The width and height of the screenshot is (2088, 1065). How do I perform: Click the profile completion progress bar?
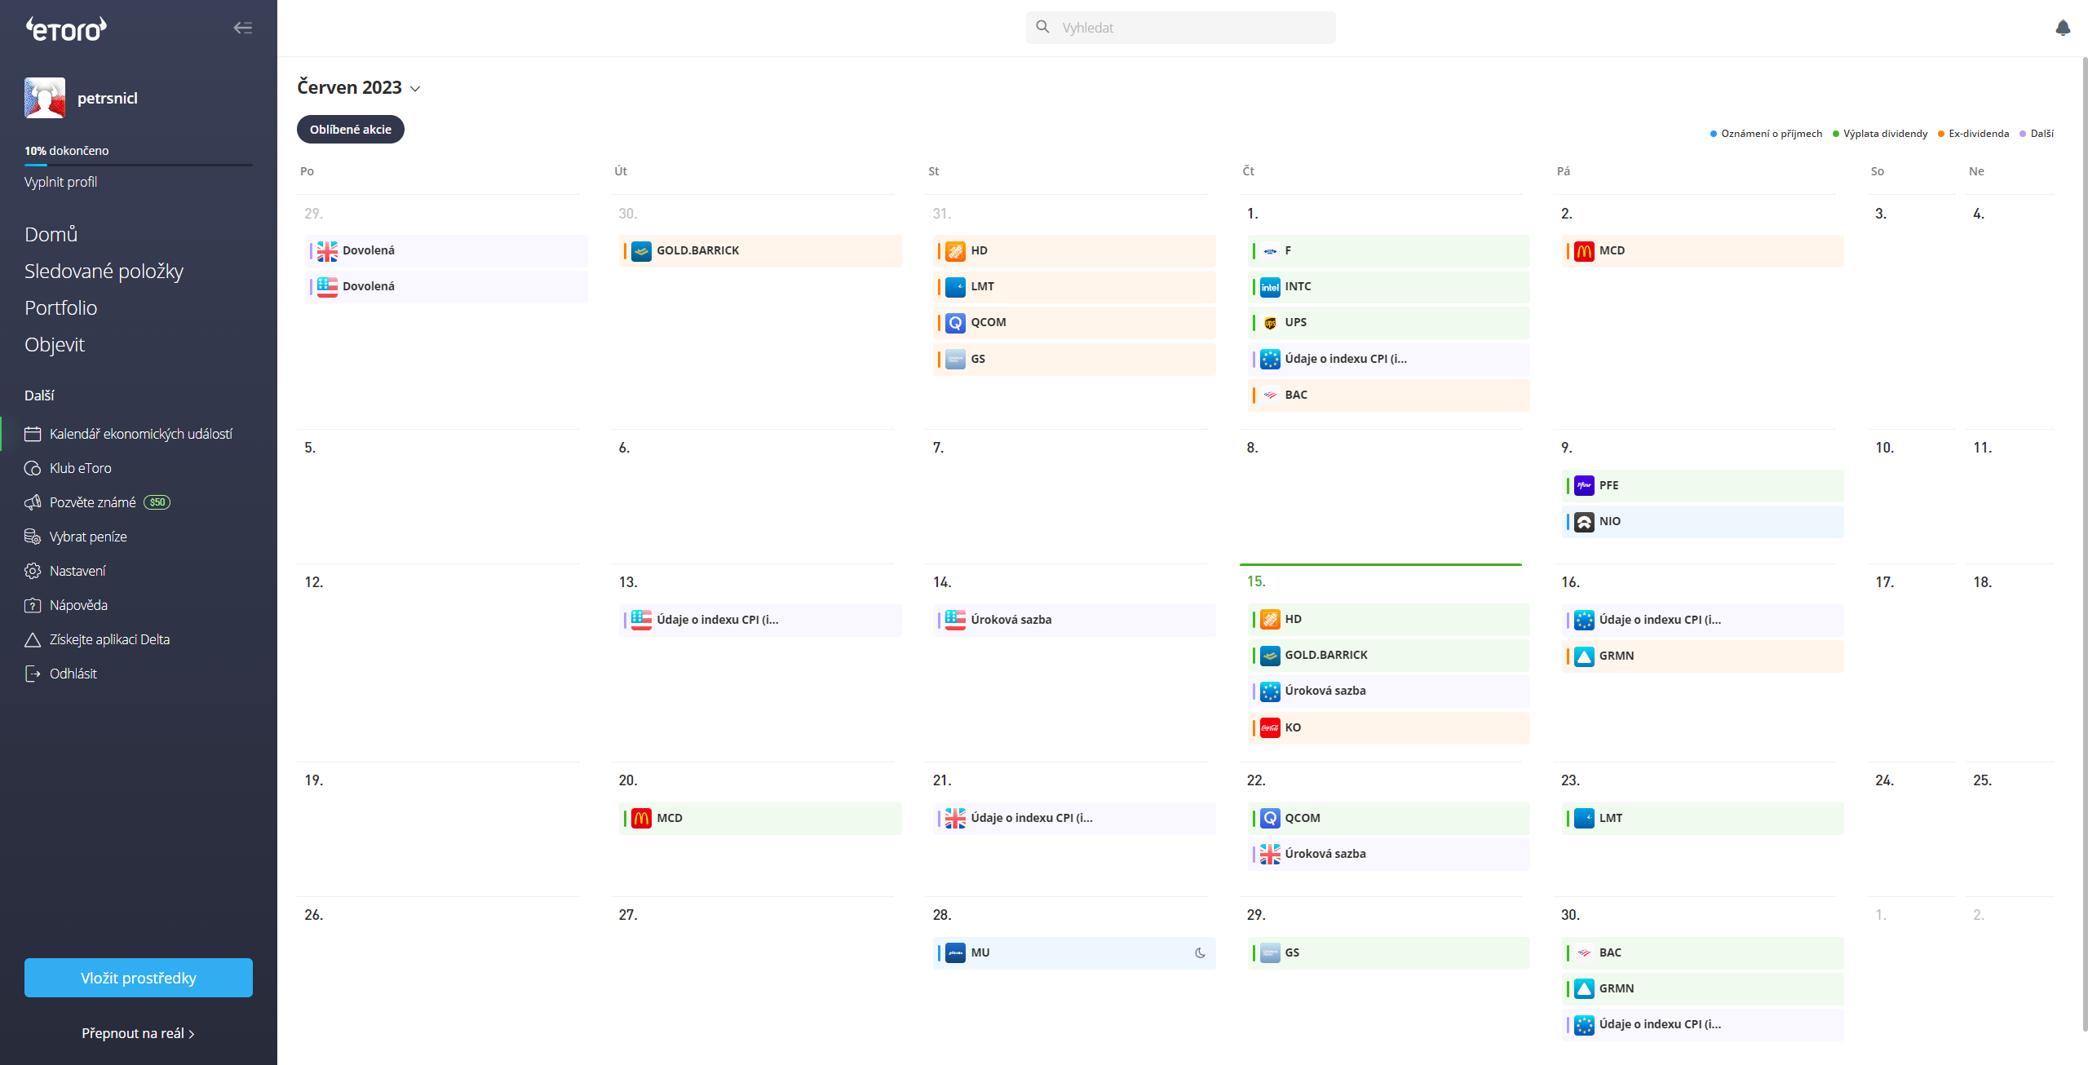139,166
